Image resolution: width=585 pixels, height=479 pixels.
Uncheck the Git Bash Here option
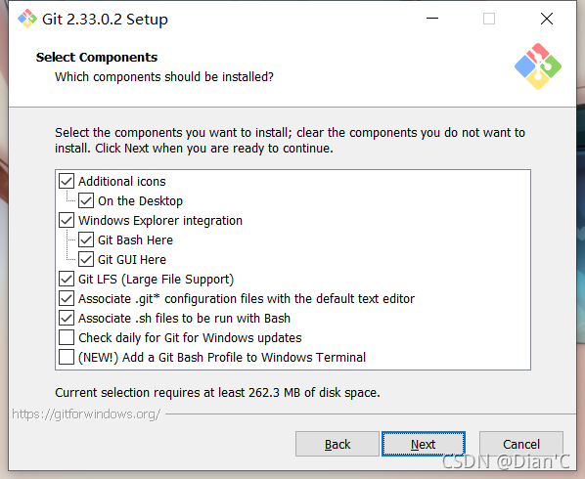point(86,239)
